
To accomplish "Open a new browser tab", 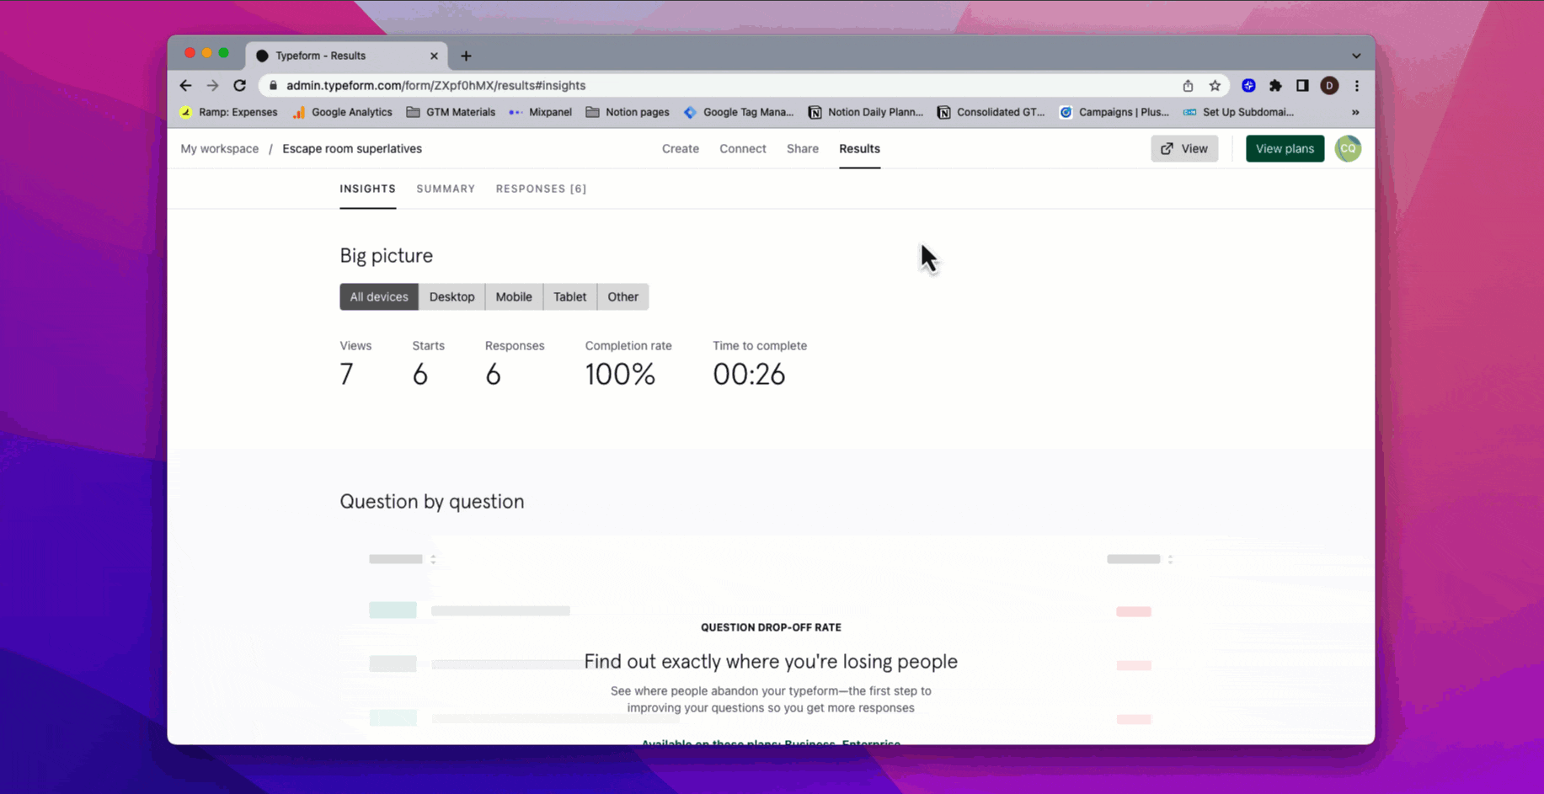I will coord(466,56).
